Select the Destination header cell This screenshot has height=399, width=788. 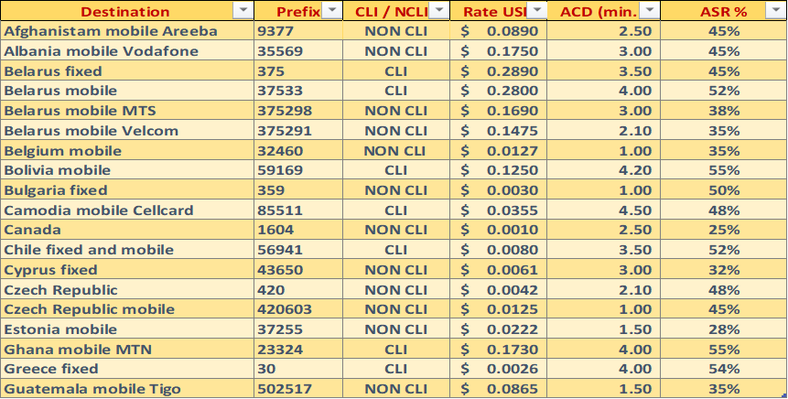click(x=127, y=11)
